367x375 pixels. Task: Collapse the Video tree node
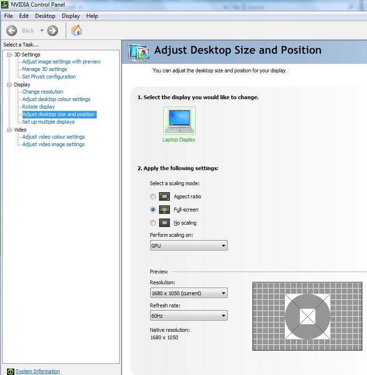[x=9, y=130]
